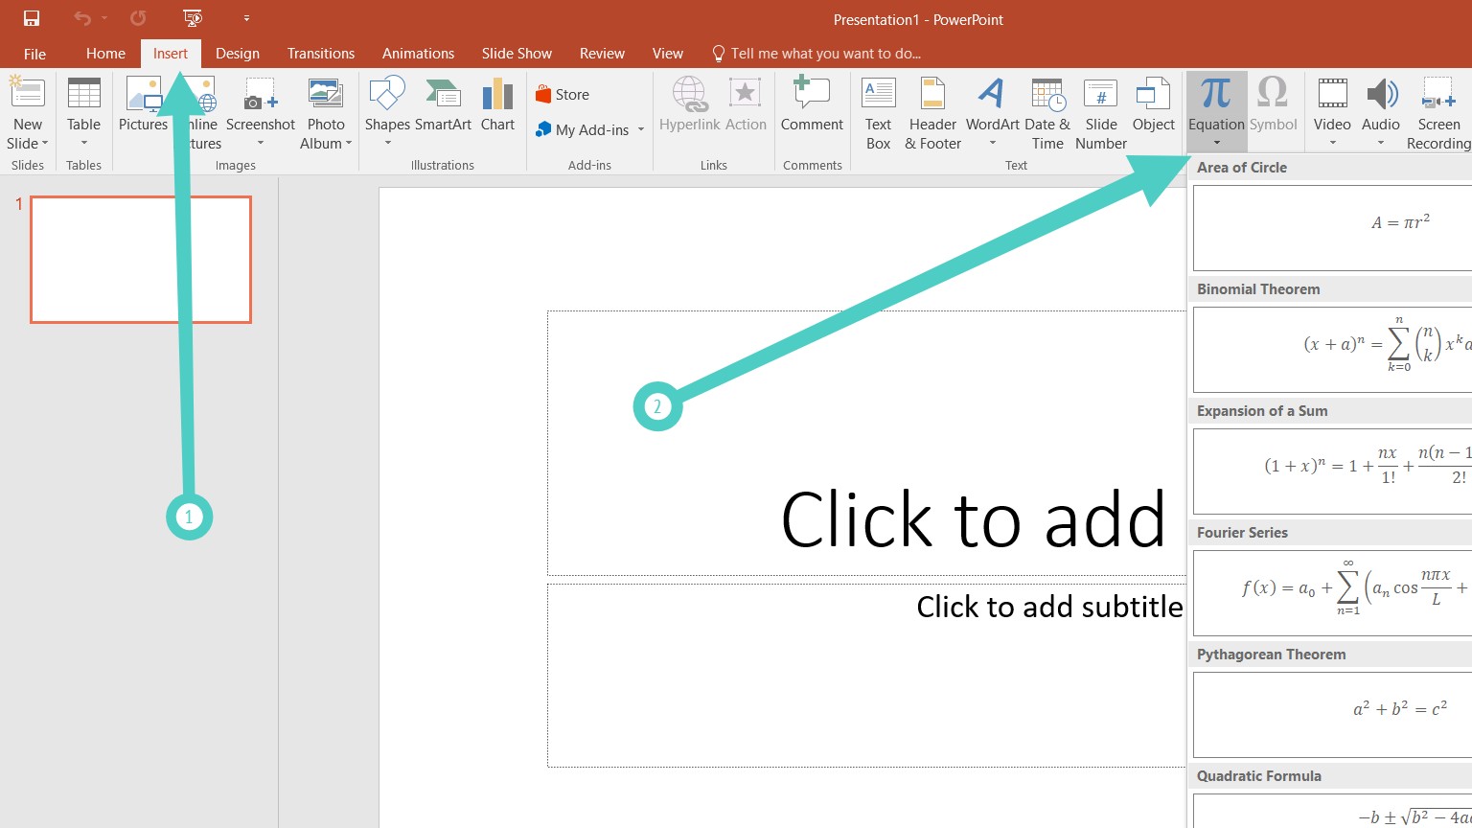Click the Tell me what you want to do box
The width and height of the screenshot is (1472, 828).
click(816, 54)
